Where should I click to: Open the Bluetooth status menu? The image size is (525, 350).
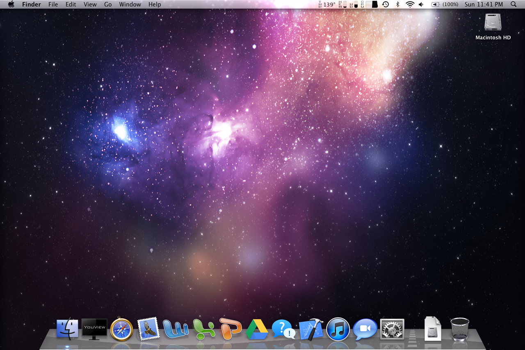(397, 5)
